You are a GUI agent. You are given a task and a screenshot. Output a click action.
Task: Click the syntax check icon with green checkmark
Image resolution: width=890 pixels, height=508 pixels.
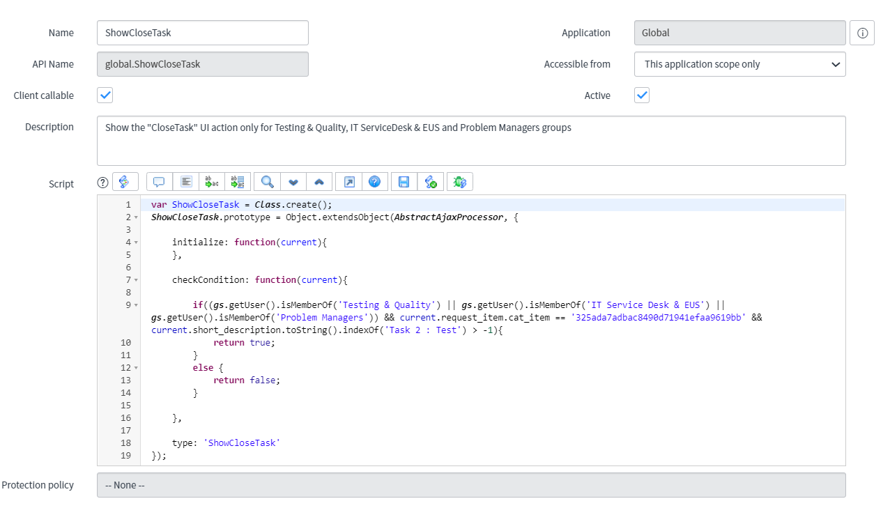[x=431, y=182]
